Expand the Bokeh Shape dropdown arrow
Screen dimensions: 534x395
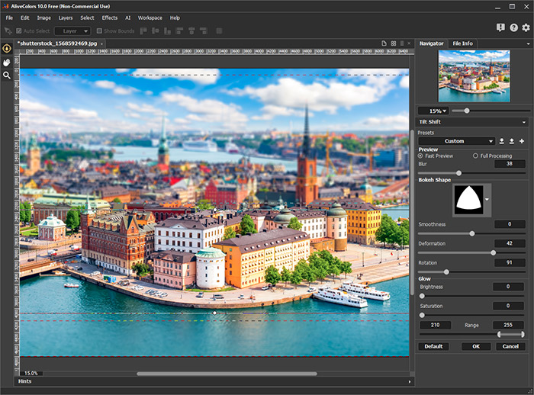click(487, 200)
